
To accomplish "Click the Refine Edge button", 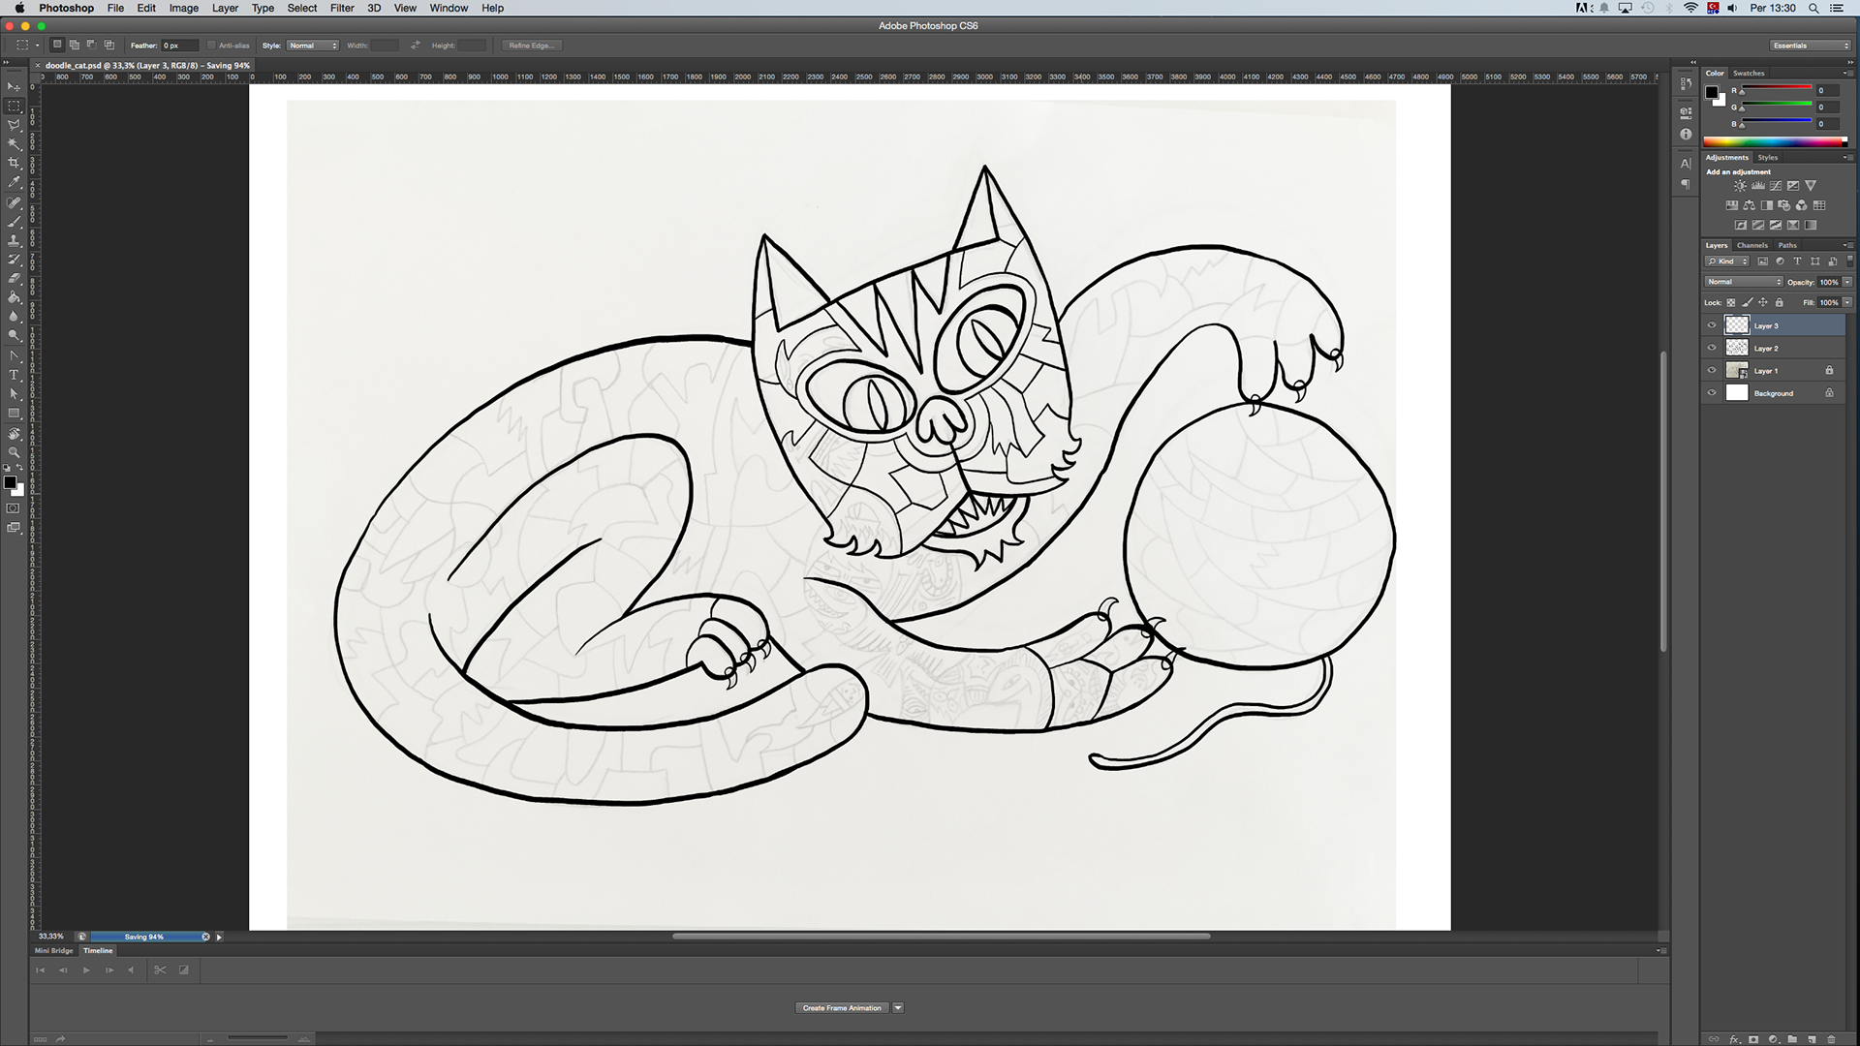I will (531, 46).
